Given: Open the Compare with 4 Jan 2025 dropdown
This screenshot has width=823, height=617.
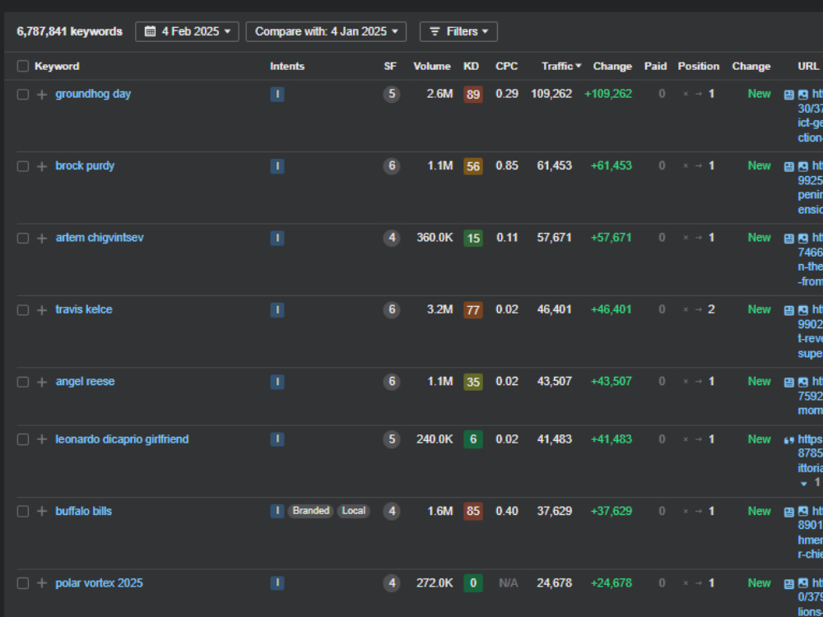Looking at the screenshot, I should pyautogui.click(x=326, y=31).
